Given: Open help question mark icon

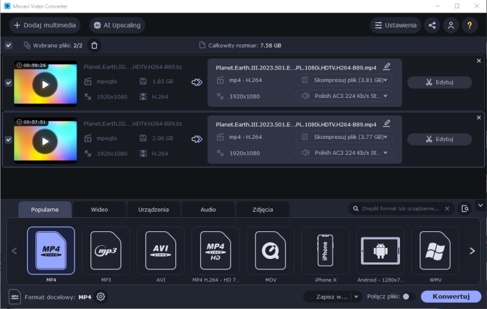Looking at the screenshot, I should [x=470, y=25].
